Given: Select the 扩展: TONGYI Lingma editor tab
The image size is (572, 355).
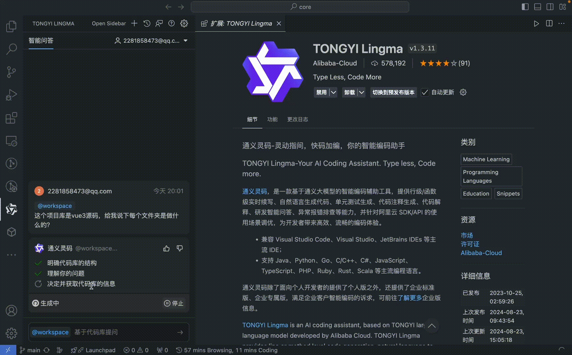Looking at the screenshot, I should [x=241, y=23].
